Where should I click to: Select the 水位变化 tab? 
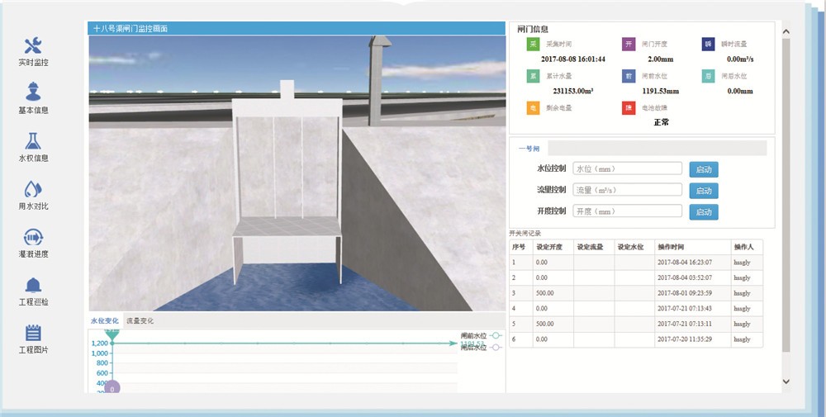click(105, 320)
